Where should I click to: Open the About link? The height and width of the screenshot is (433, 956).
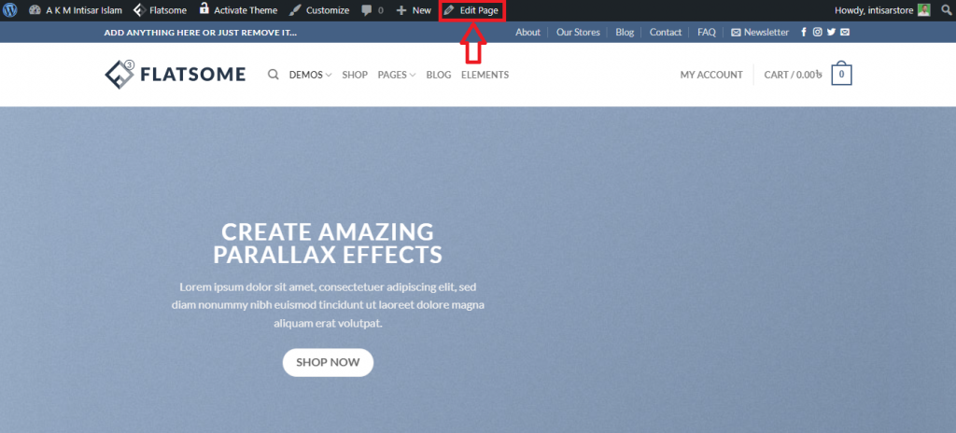coord(528,33)
